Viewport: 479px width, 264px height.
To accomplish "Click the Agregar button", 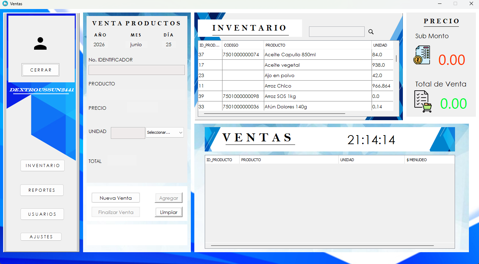I will (x=169, y=198).
